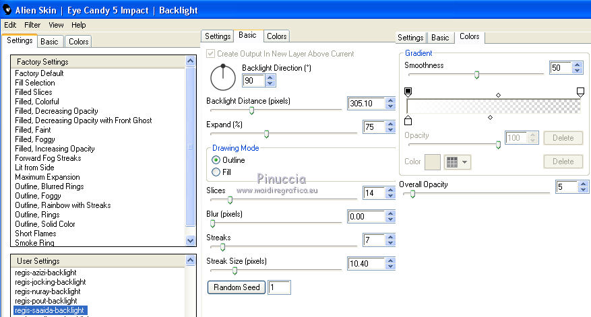Click the Slices slider handle
Image resolution: width=591 pixels, height=317 pixels.
[230, 200]
